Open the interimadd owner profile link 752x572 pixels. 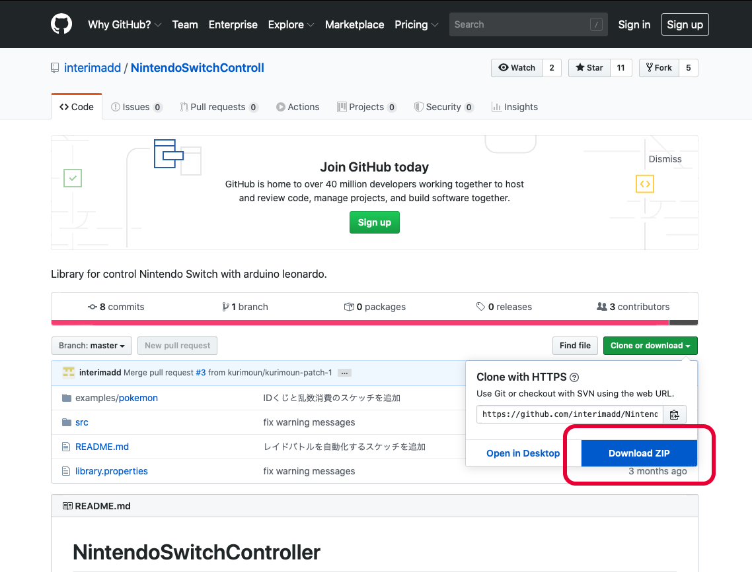pos(93,68)
